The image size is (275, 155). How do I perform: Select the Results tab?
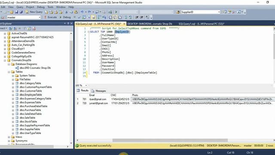(82, 90)
